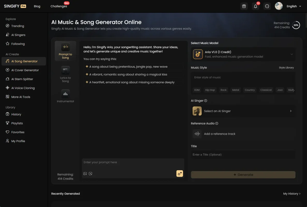Click the image upload icon in prompt box
307x207 pixels.
(x=85, y=174)
